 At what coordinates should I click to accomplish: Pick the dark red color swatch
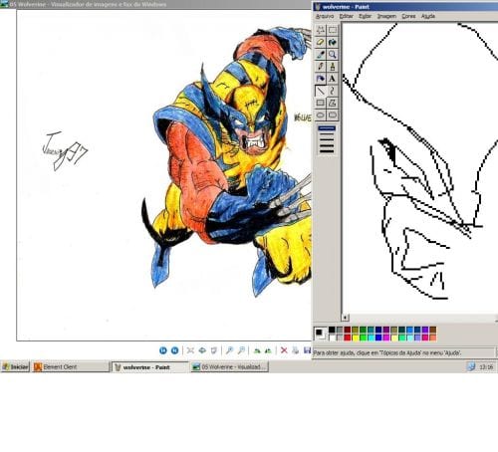[348, 330]
